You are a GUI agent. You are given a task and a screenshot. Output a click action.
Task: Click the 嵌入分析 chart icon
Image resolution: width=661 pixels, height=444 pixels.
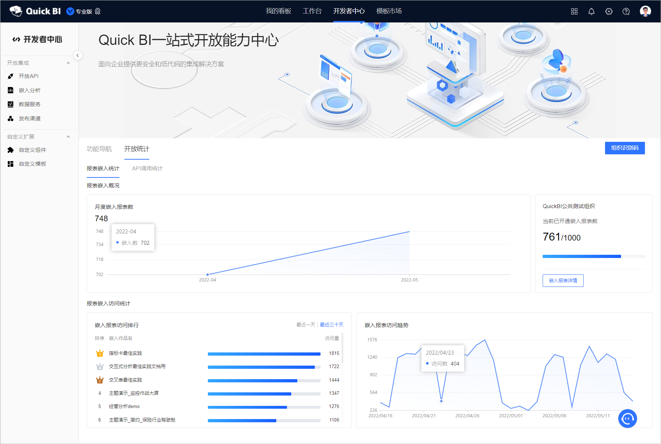tap(11, 90)
